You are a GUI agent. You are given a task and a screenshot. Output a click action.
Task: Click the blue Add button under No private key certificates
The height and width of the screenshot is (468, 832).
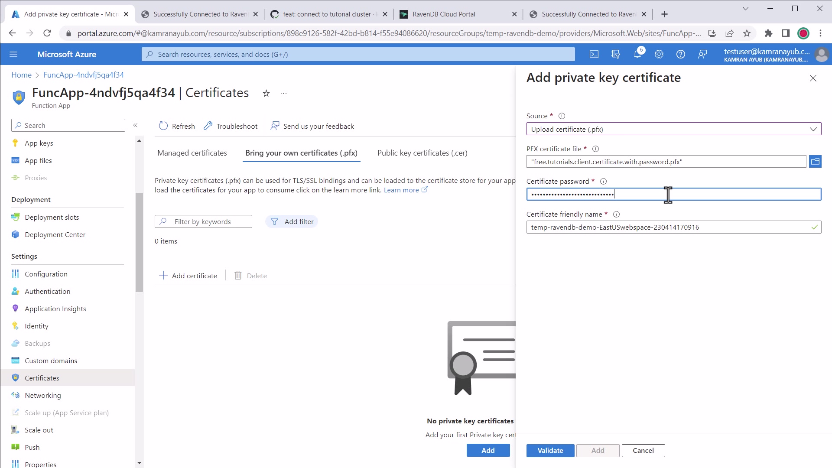click(x=488, y=450)
